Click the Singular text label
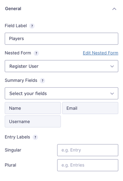123x181 pixels. pyautogui.click(x=13, y=150)
